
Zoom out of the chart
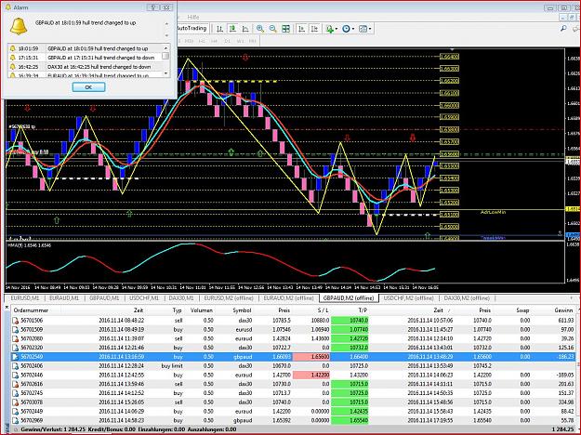273,29
